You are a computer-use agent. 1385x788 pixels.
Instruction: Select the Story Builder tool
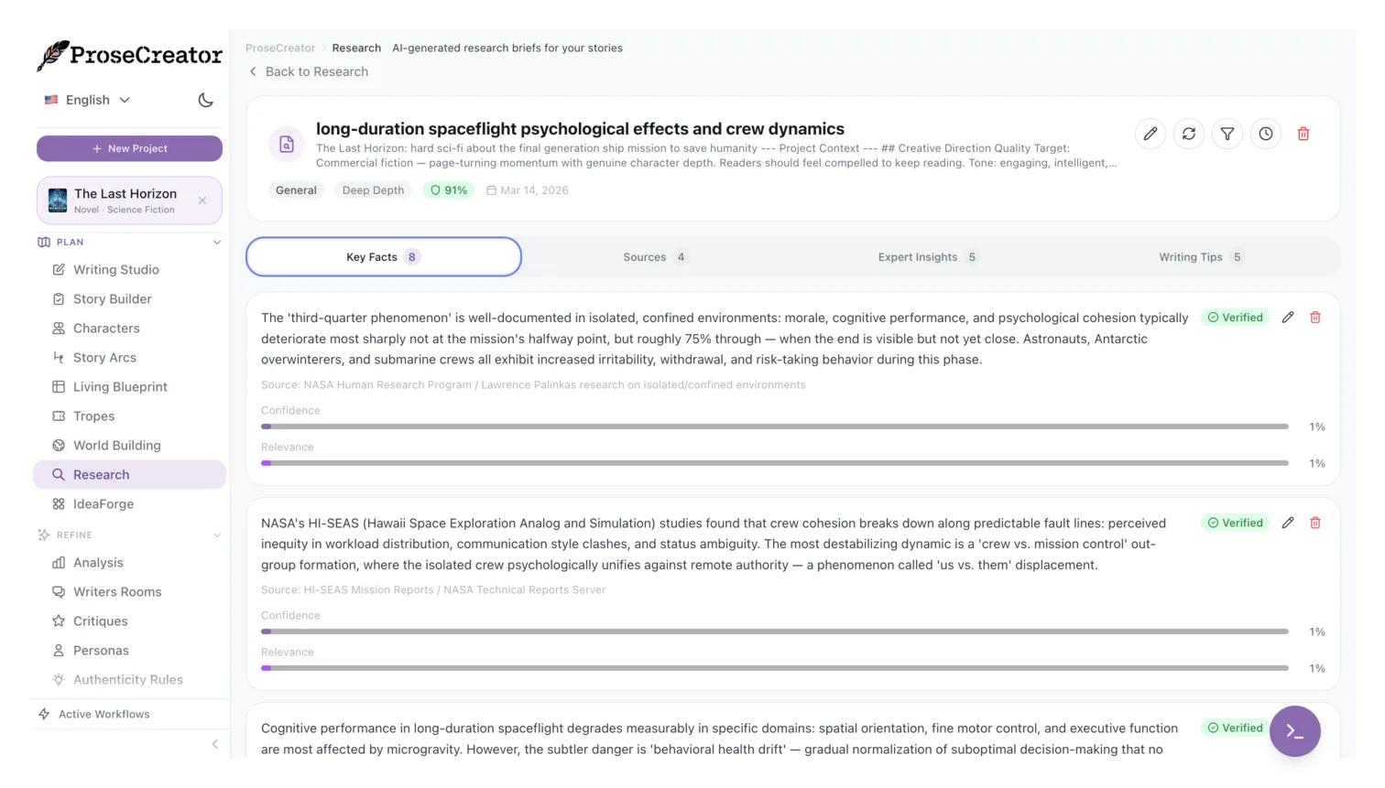(x=112, y=299)
